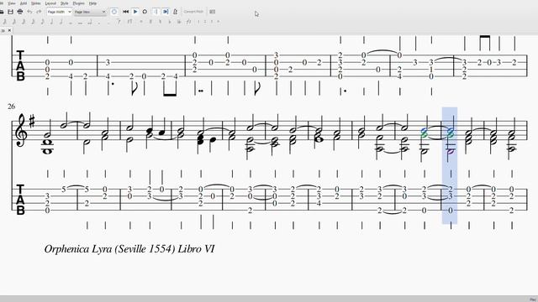Select the whole note duration
Viewport: 538px width, 302px height.
point(71,22)
